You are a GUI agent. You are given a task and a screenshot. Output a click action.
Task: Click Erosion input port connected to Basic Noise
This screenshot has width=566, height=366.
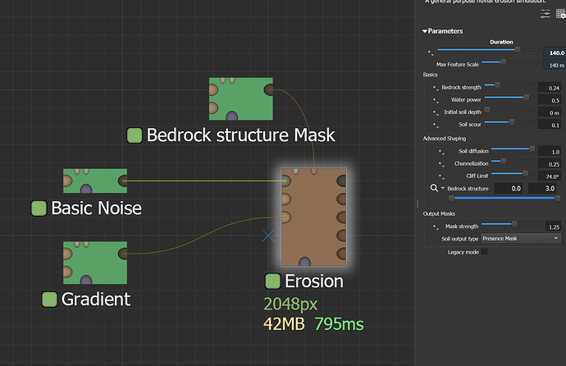(x=286, y=181)
